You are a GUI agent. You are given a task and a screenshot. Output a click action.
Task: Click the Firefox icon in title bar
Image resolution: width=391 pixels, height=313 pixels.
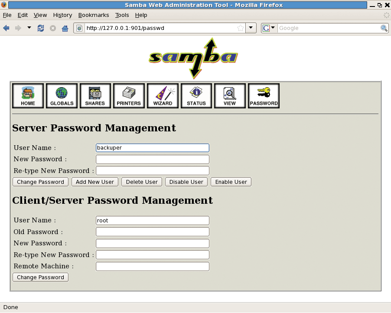(3, 4)
